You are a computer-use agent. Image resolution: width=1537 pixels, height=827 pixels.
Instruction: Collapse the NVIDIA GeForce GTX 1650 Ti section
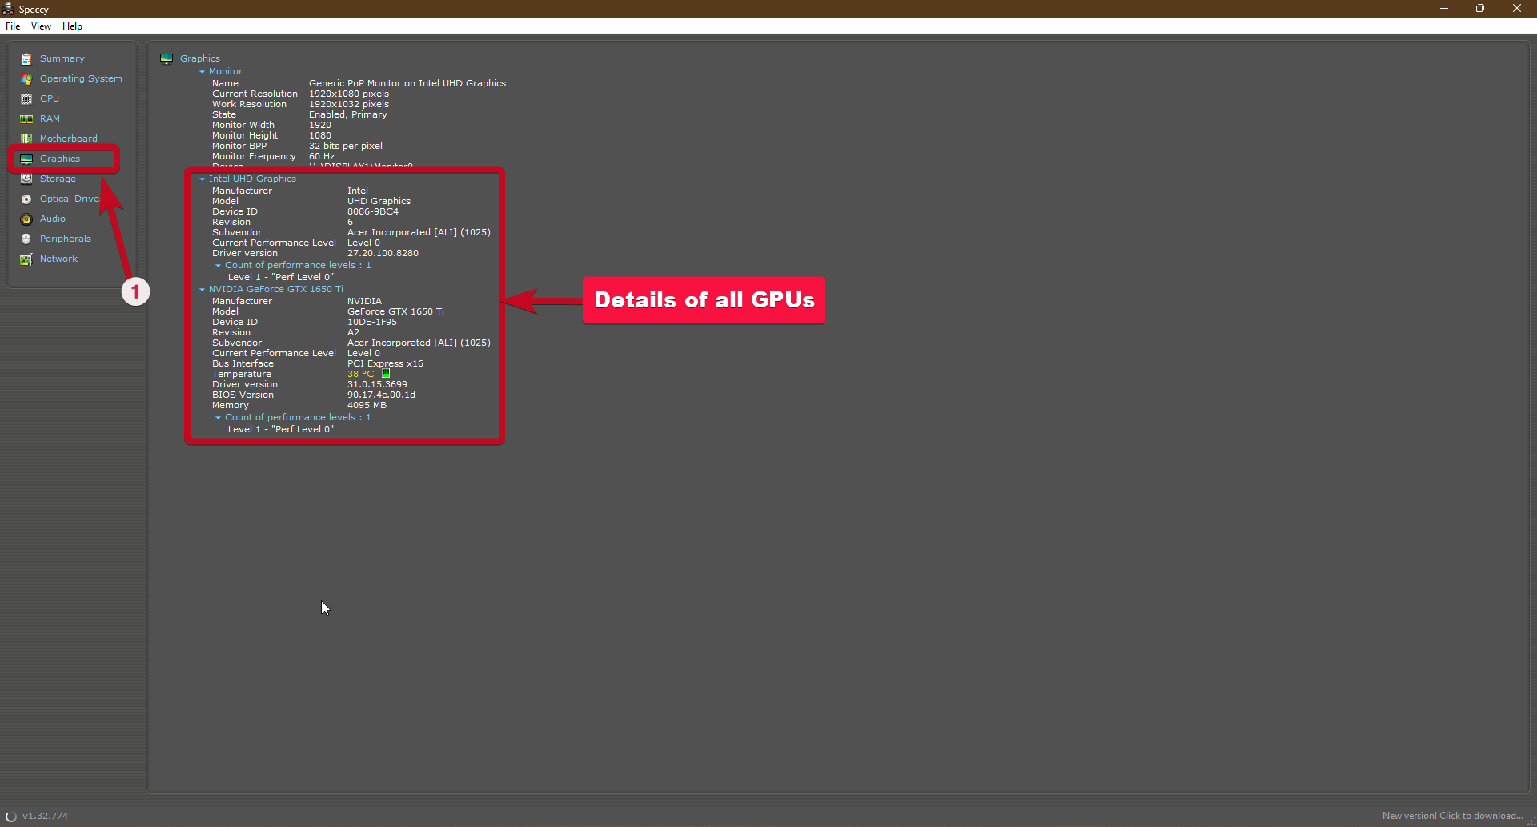pos(202,289)
